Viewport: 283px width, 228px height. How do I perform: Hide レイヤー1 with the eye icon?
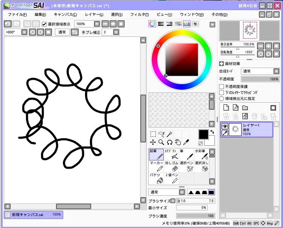pos(225,127)
